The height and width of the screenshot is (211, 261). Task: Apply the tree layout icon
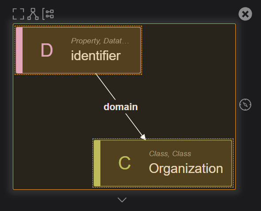coord(33,14)
